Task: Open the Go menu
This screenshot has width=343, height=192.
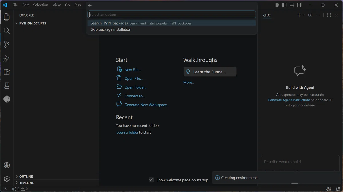Action: click(x=67, y=5)
